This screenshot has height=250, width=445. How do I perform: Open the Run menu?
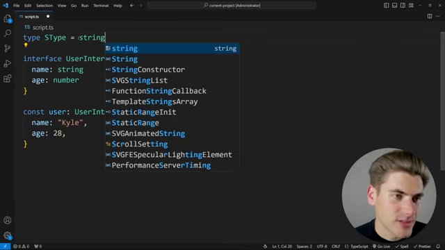[x=85, y=6]
